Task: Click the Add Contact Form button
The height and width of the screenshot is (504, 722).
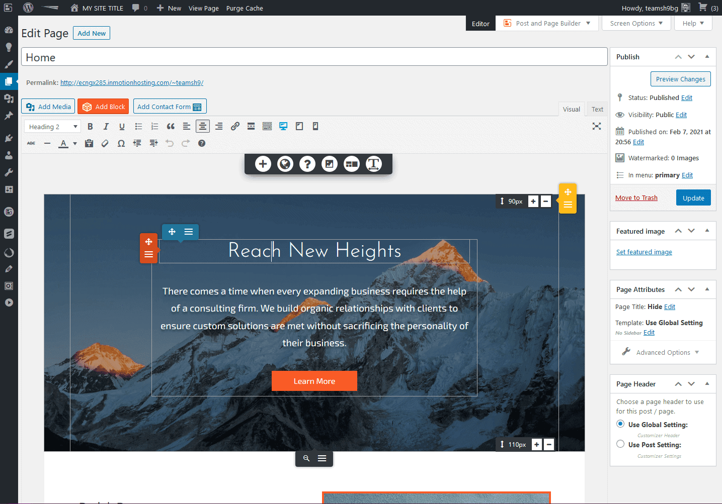Action: [x=170, y=107]
